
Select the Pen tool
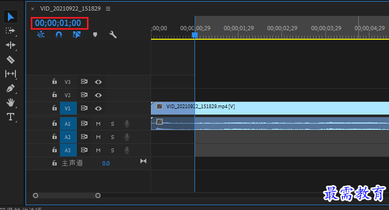pos(11,88)
